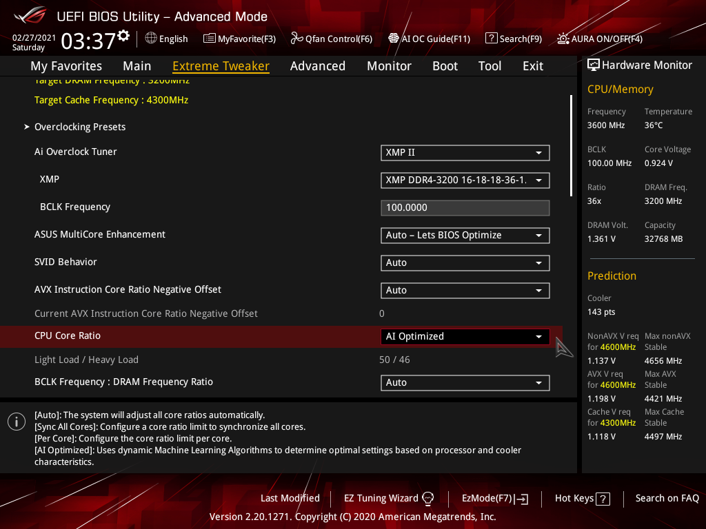Go to the Monitor tab
Viewport: 706px width, 529px height.
pyautogui.click(x=389, y=66)
